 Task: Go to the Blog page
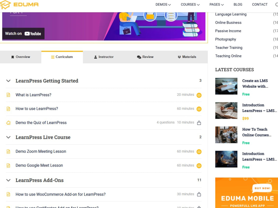(238, 4)
